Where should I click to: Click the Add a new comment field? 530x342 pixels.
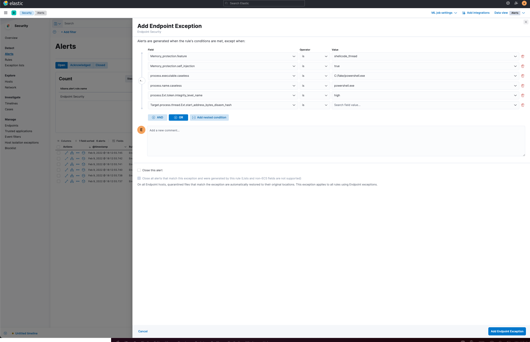[336, 141]
